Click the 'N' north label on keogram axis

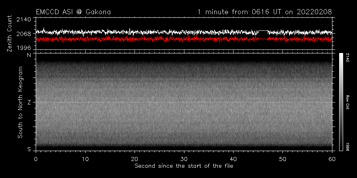pos(29,55)
